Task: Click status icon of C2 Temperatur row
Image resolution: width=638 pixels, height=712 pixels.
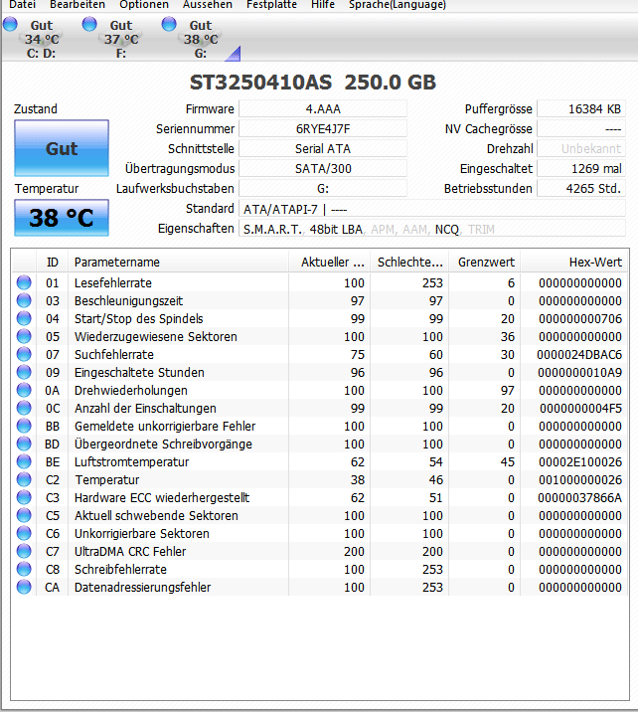Action: click(24, 479)
